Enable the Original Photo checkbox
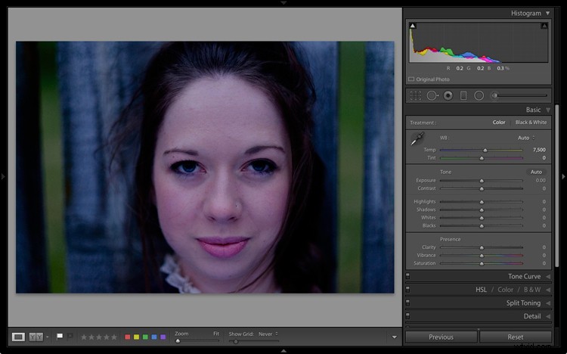The image size is (567, 354). click(411, 79)
